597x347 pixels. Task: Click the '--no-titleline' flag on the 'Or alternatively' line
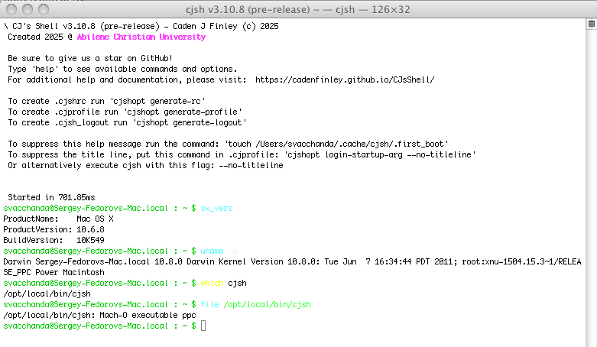coord(251,165)
